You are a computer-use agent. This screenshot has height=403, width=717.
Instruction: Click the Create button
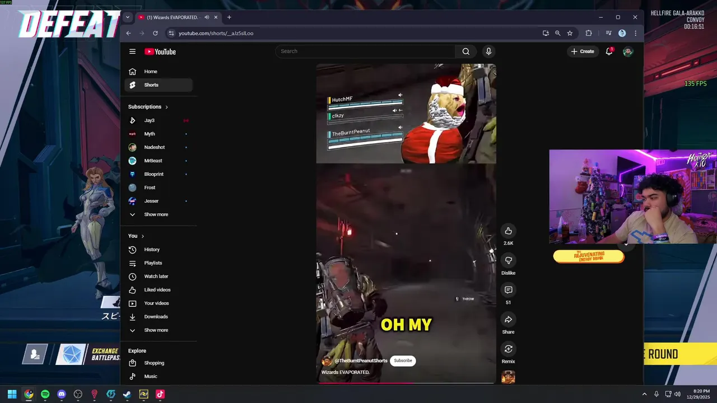pyautogui.click(x=583, y=51)
